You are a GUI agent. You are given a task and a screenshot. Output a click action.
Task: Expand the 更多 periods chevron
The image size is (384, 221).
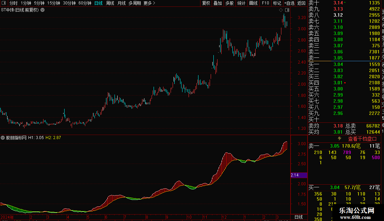154,3
